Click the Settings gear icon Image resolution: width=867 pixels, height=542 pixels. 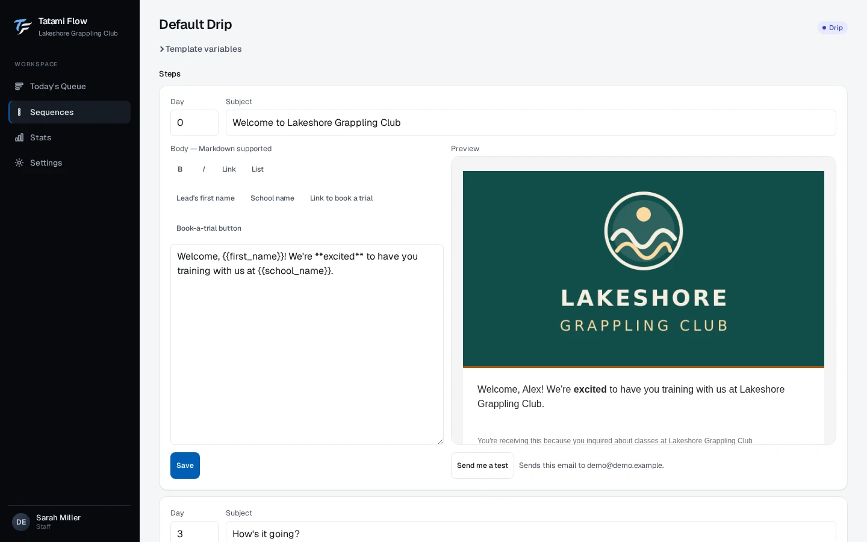19,163
